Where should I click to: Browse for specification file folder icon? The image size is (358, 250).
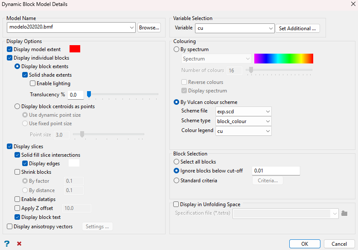click(344, 213)
